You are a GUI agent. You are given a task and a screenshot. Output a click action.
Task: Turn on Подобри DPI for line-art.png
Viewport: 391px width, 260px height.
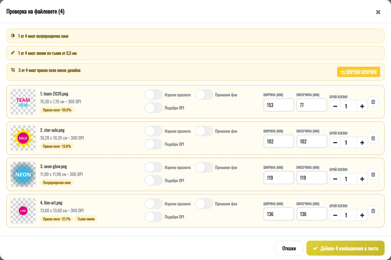coord(154,217)
